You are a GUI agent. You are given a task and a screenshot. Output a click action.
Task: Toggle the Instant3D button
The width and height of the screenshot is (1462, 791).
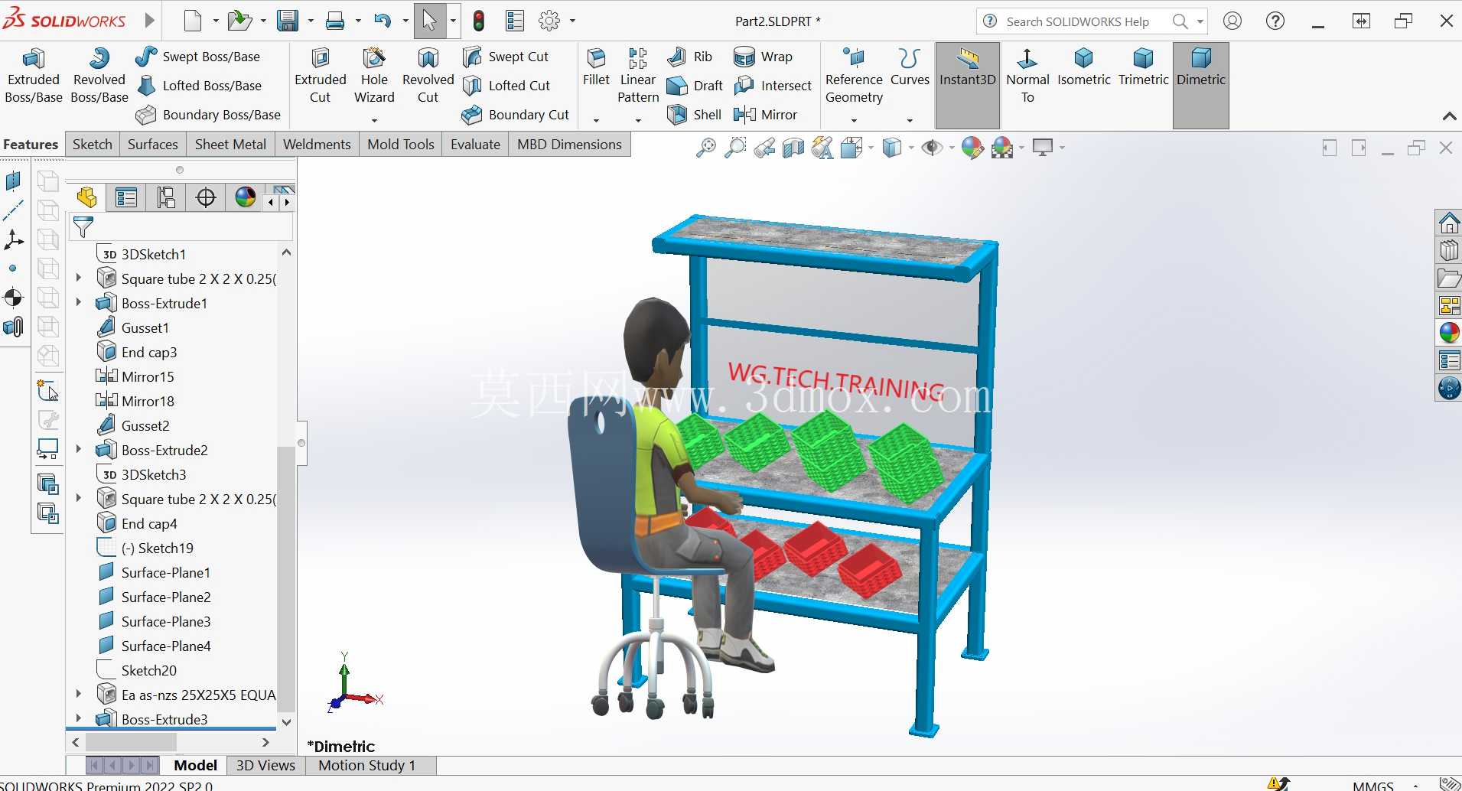tap(968, 85)
